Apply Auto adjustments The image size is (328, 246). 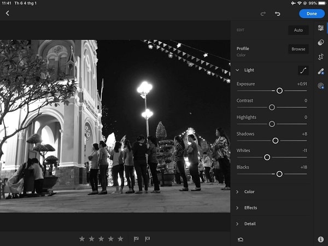298,30
